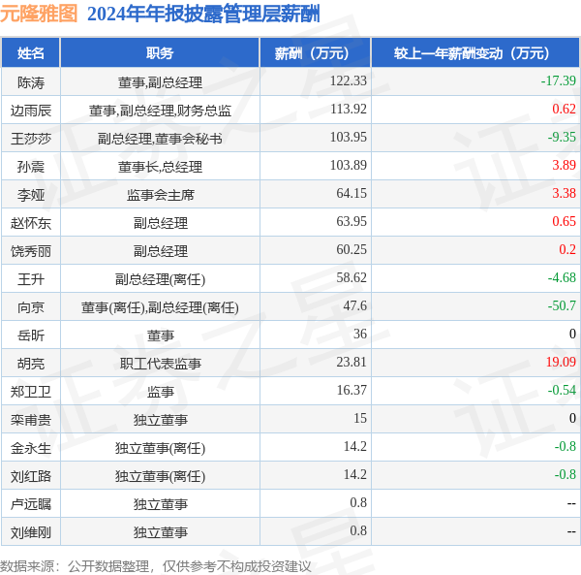Click the salary value 63.95

352,222
